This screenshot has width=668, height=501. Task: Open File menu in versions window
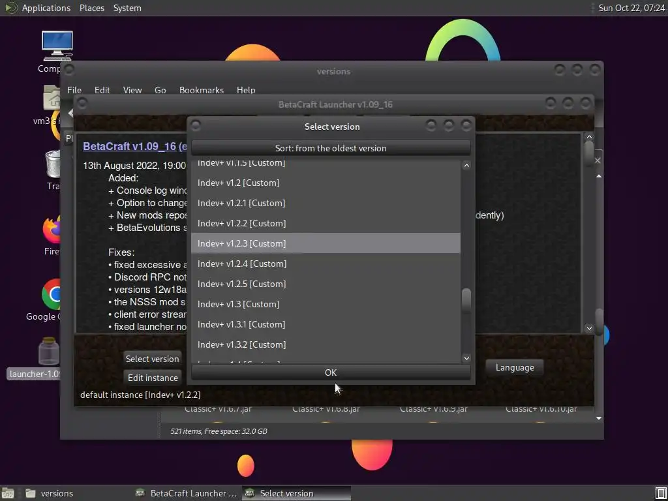click(x=74, y=90)
